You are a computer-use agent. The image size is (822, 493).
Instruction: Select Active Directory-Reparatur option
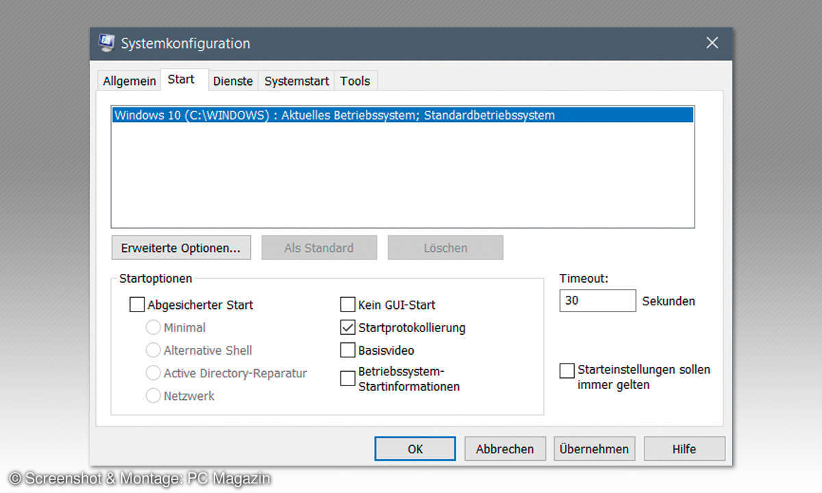click(x=153, y=373)
